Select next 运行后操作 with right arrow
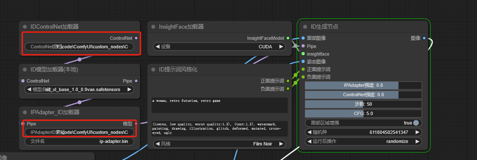477x160 pixels. 417,142
